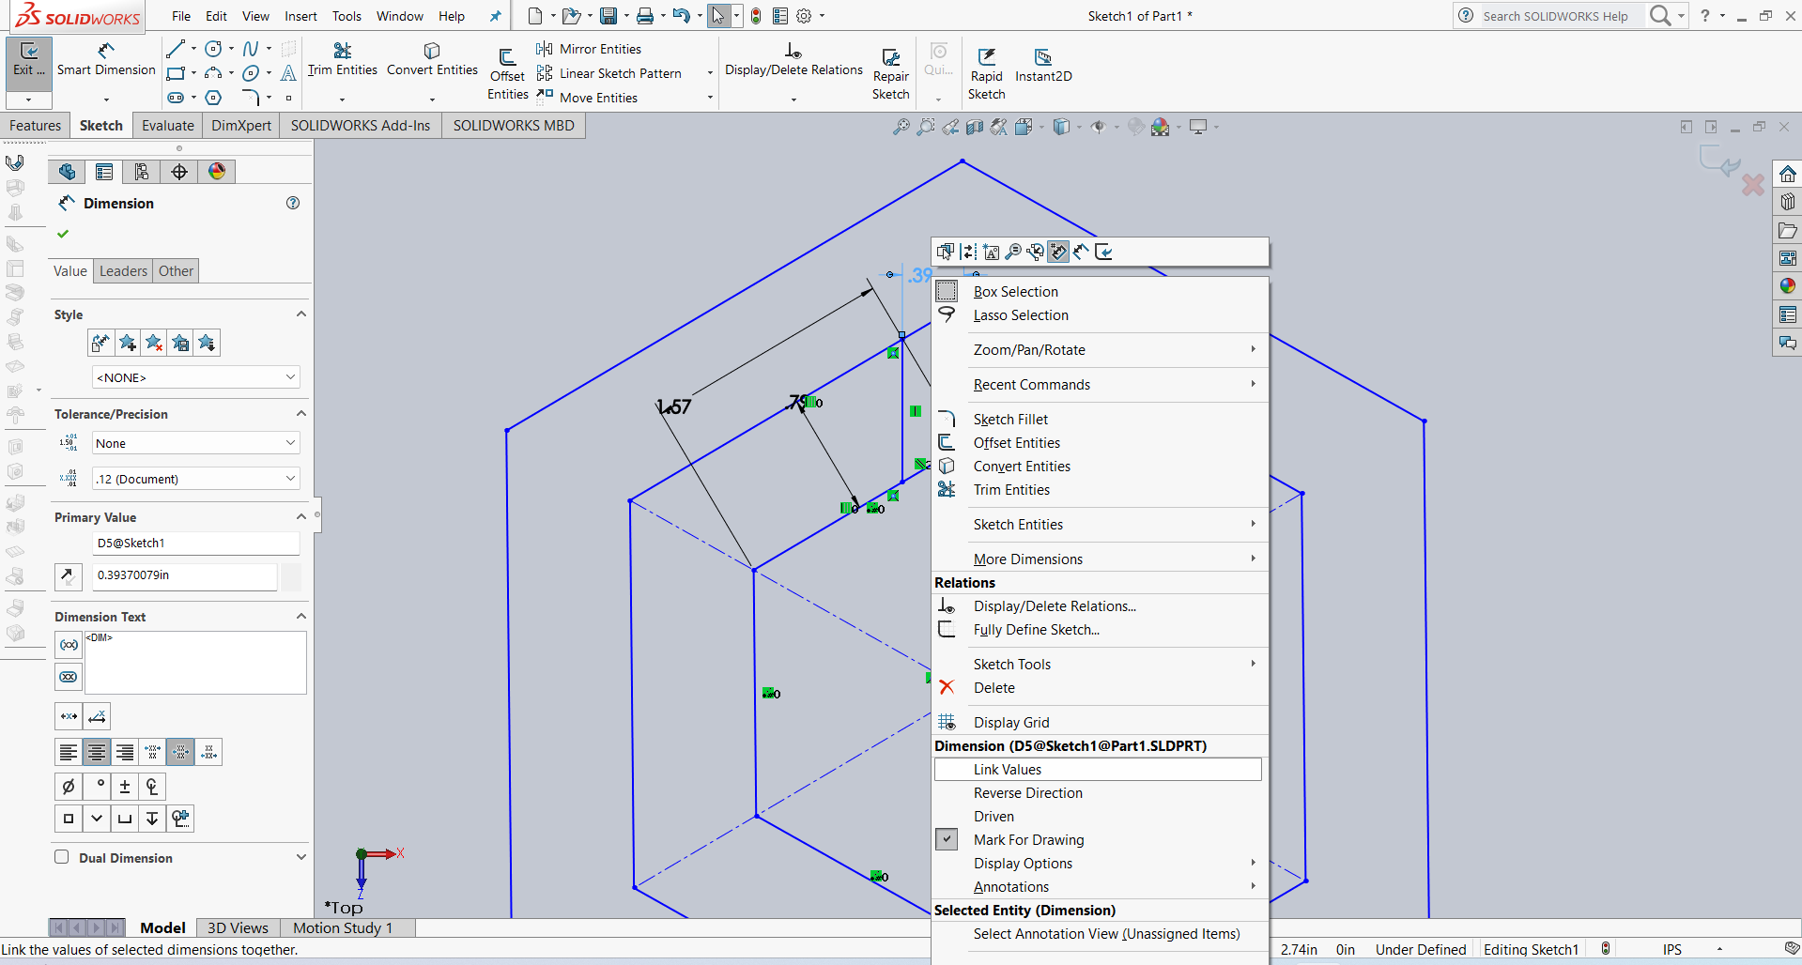Select Fully Define Sketch menu item

click(1100, 630)
